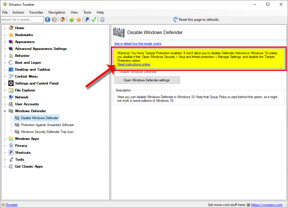Viewport: 288px width, 208px height.
Task: Expand the Appearance tree node
Action: coord(5,42)
